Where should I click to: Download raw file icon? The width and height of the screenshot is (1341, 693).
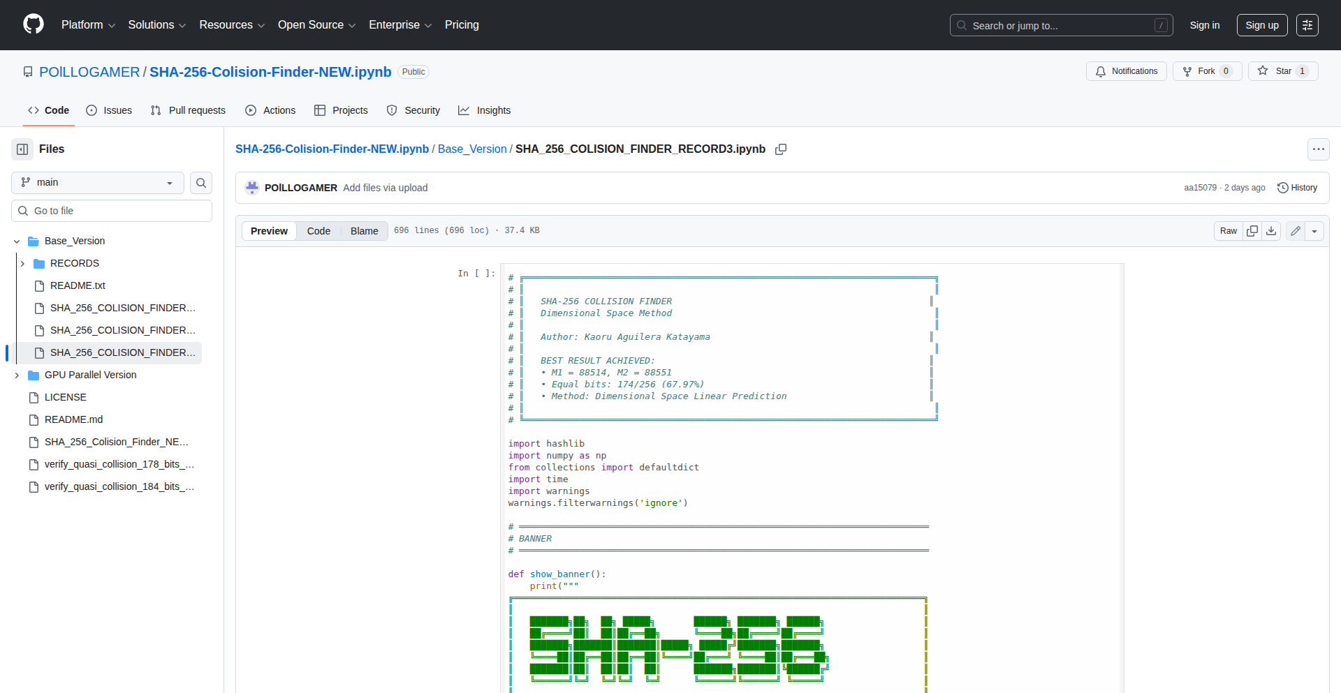(x=1271, y=231)
